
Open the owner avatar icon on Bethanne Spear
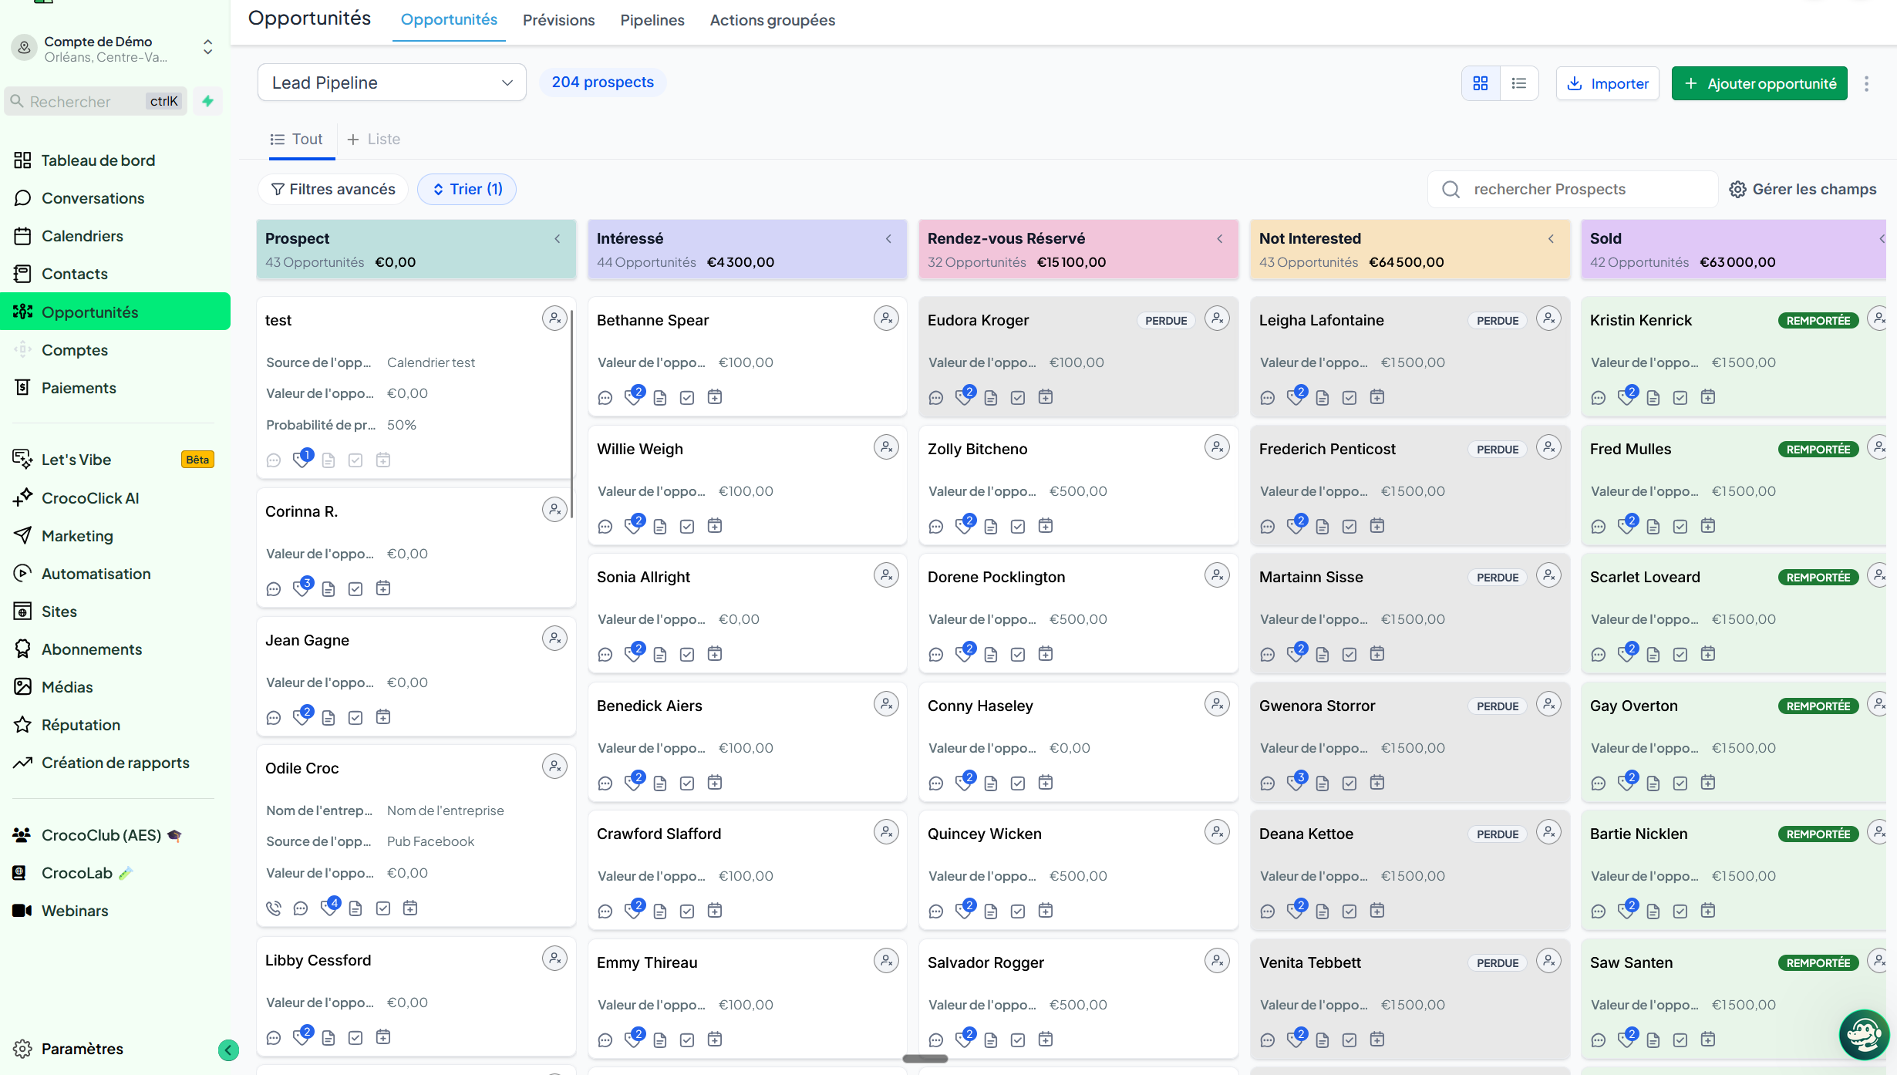point(886,318)
